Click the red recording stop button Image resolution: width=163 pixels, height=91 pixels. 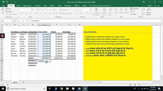coord(2,36)
